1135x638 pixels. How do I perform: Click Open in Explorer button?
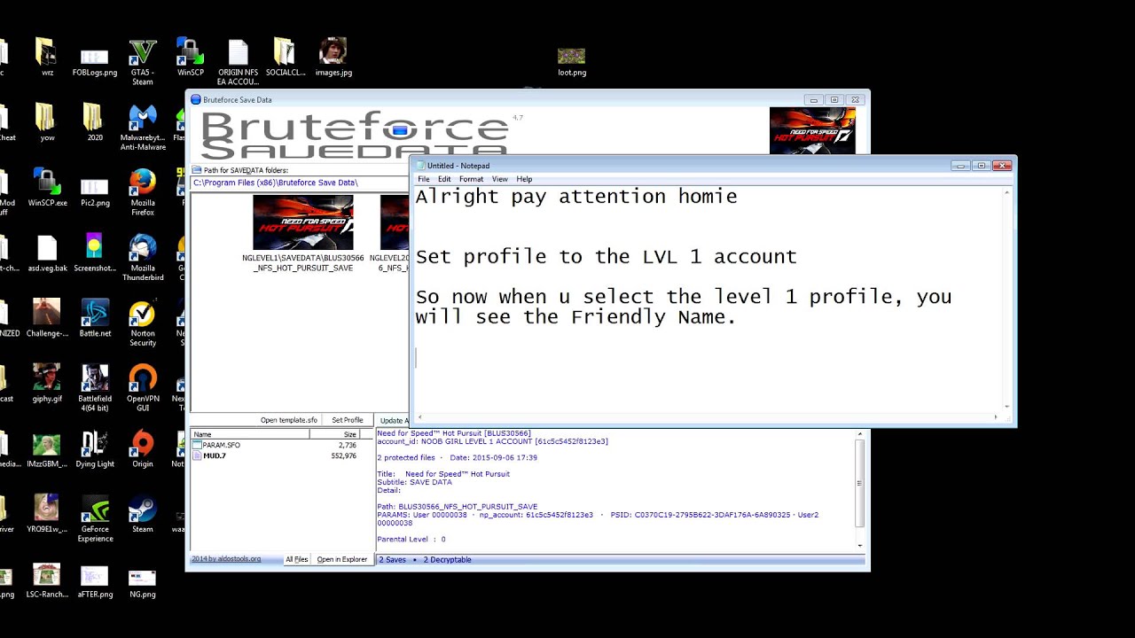coord(342,559)
